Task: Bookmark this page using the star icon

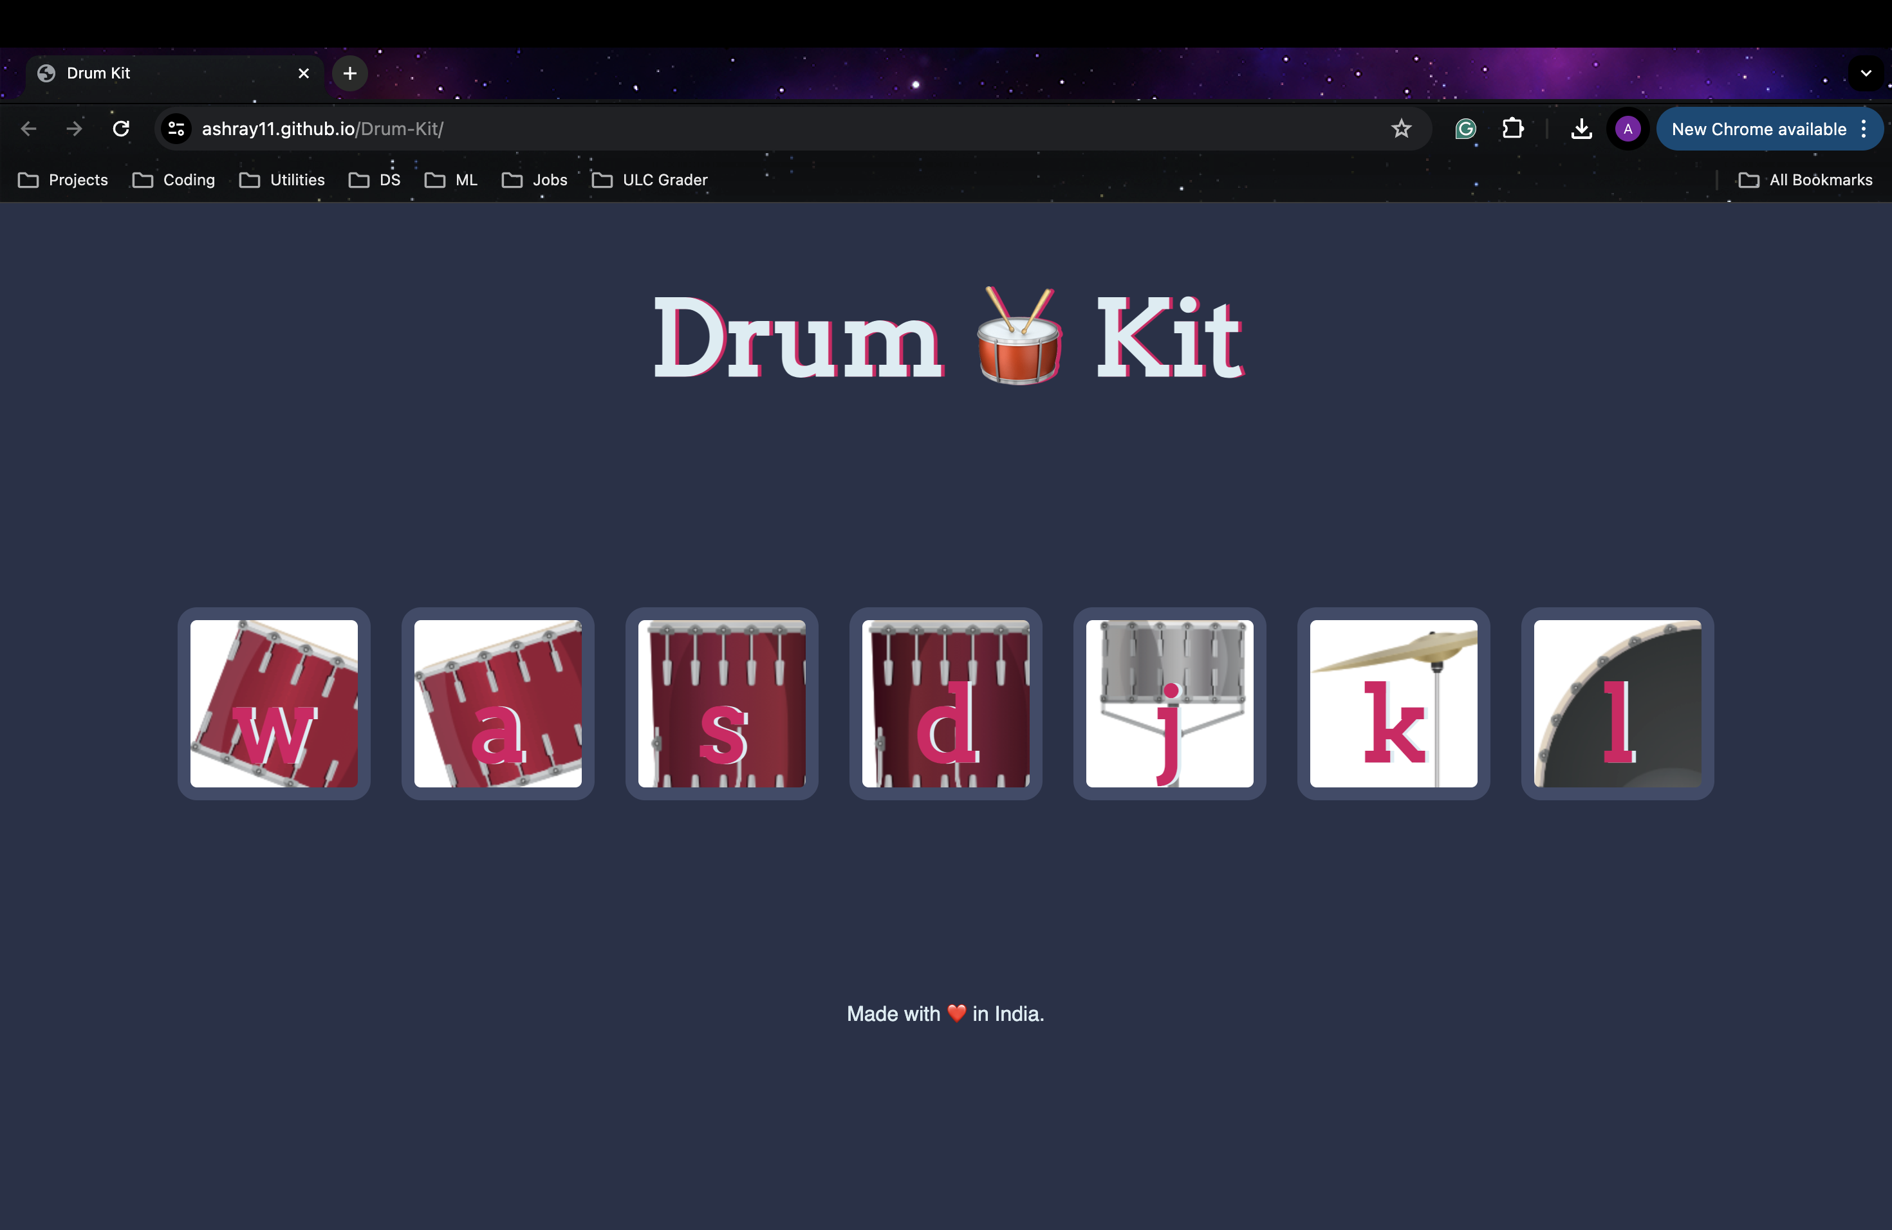Action: pos(1401,128)
